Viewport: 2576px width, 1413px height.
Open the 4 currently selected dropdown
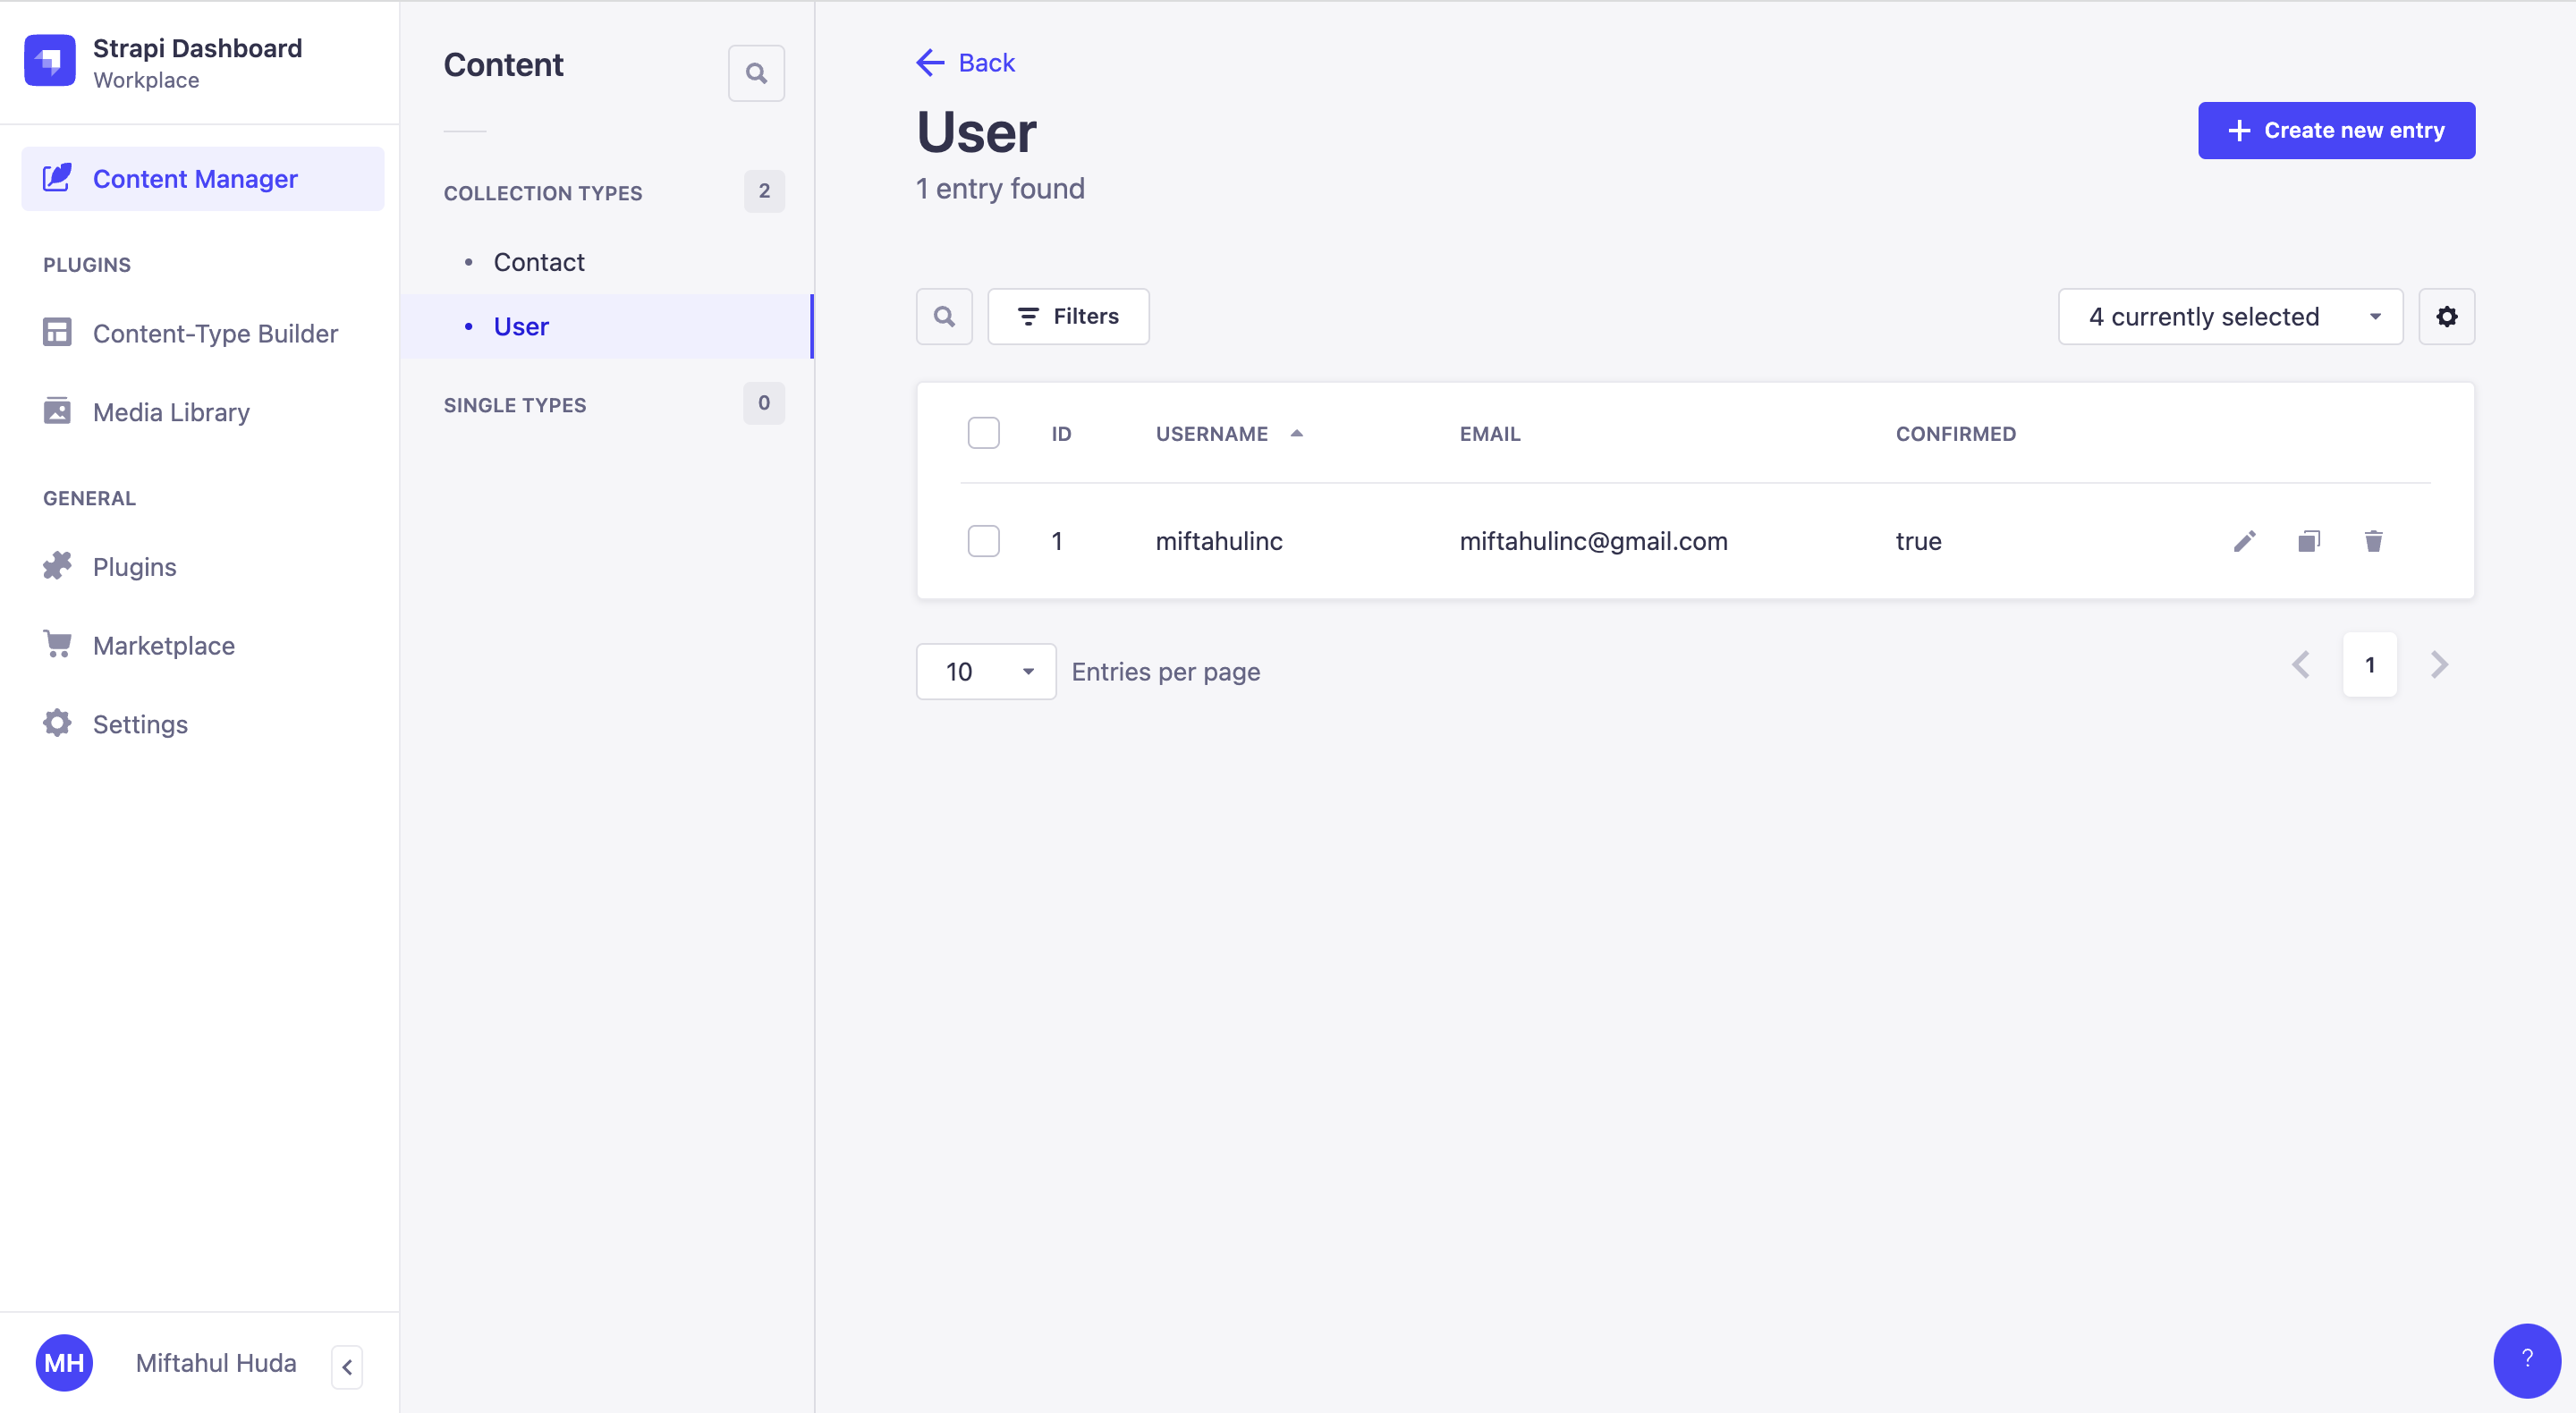click(2230, 317)
